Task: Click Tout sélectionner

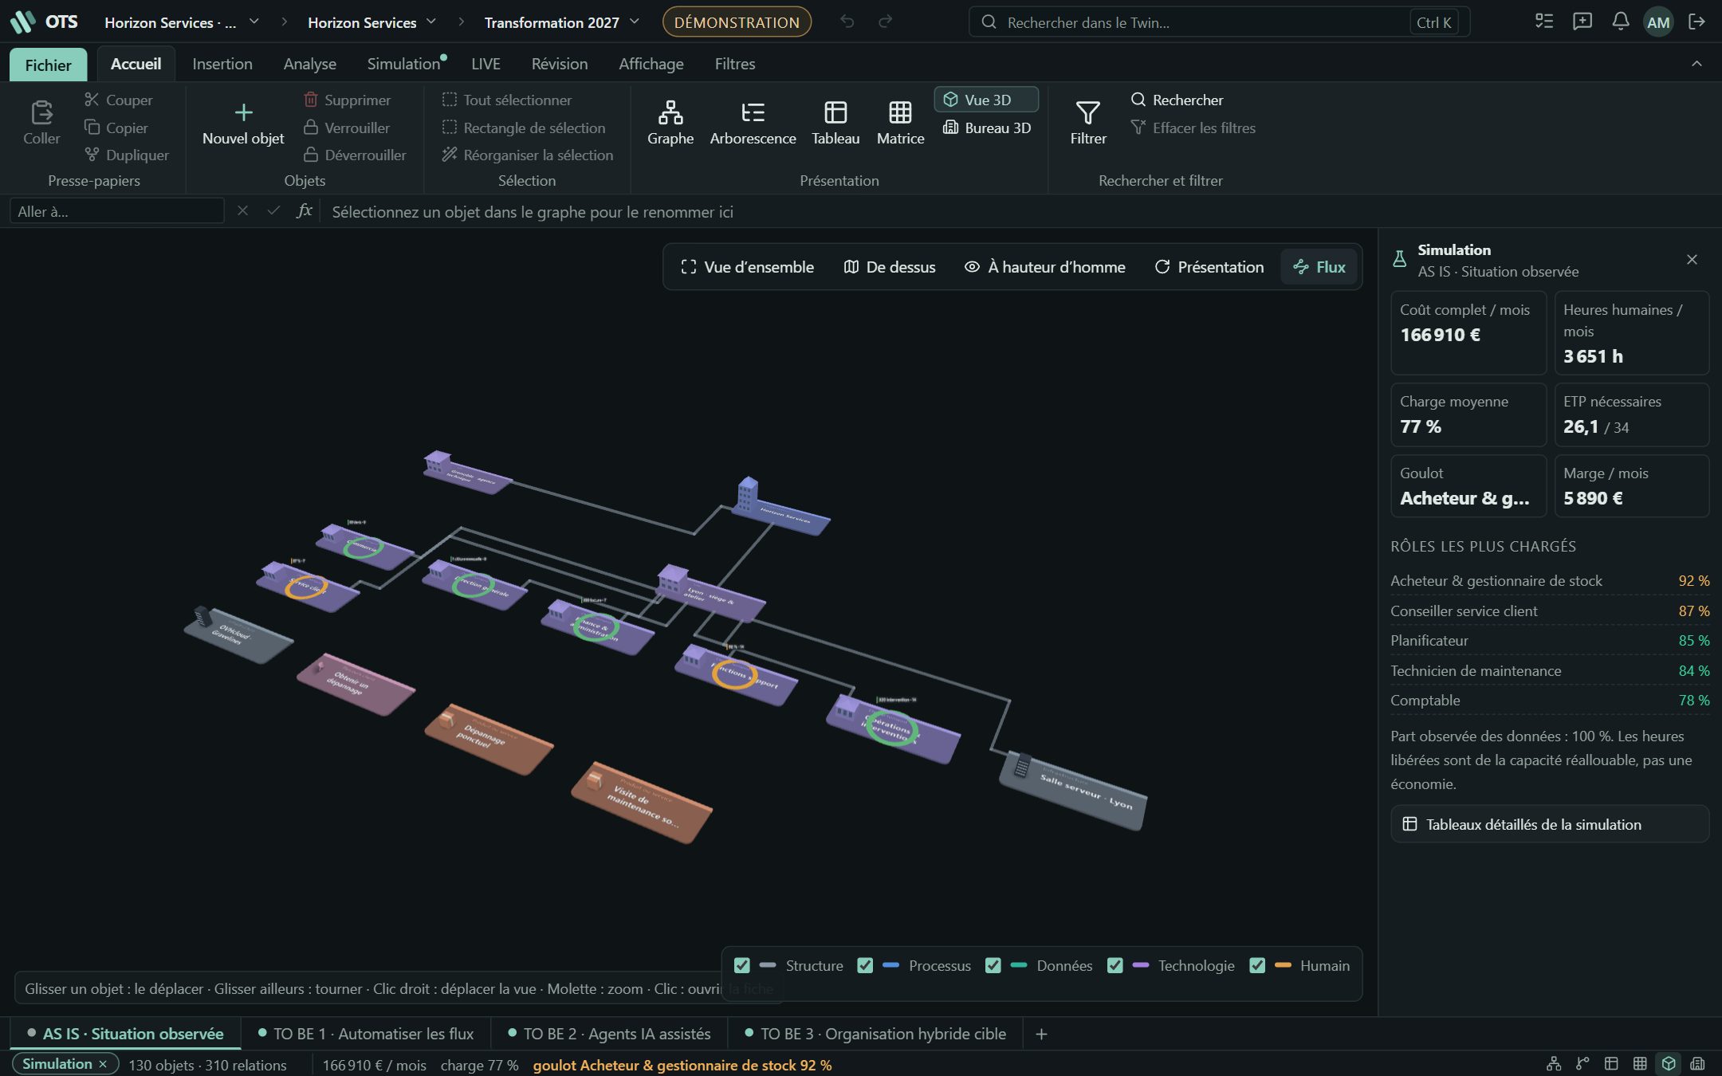Action: [507, 100]
